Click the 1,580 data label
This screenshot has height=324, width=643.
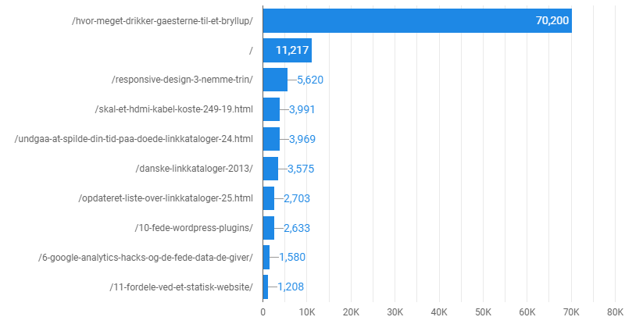(x=292, y=257)
